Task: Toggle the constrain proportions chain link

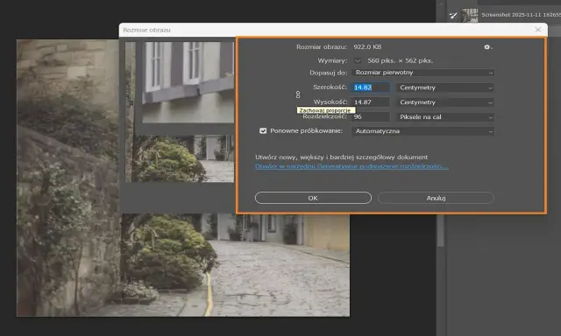Action: (x=298, y=94)
